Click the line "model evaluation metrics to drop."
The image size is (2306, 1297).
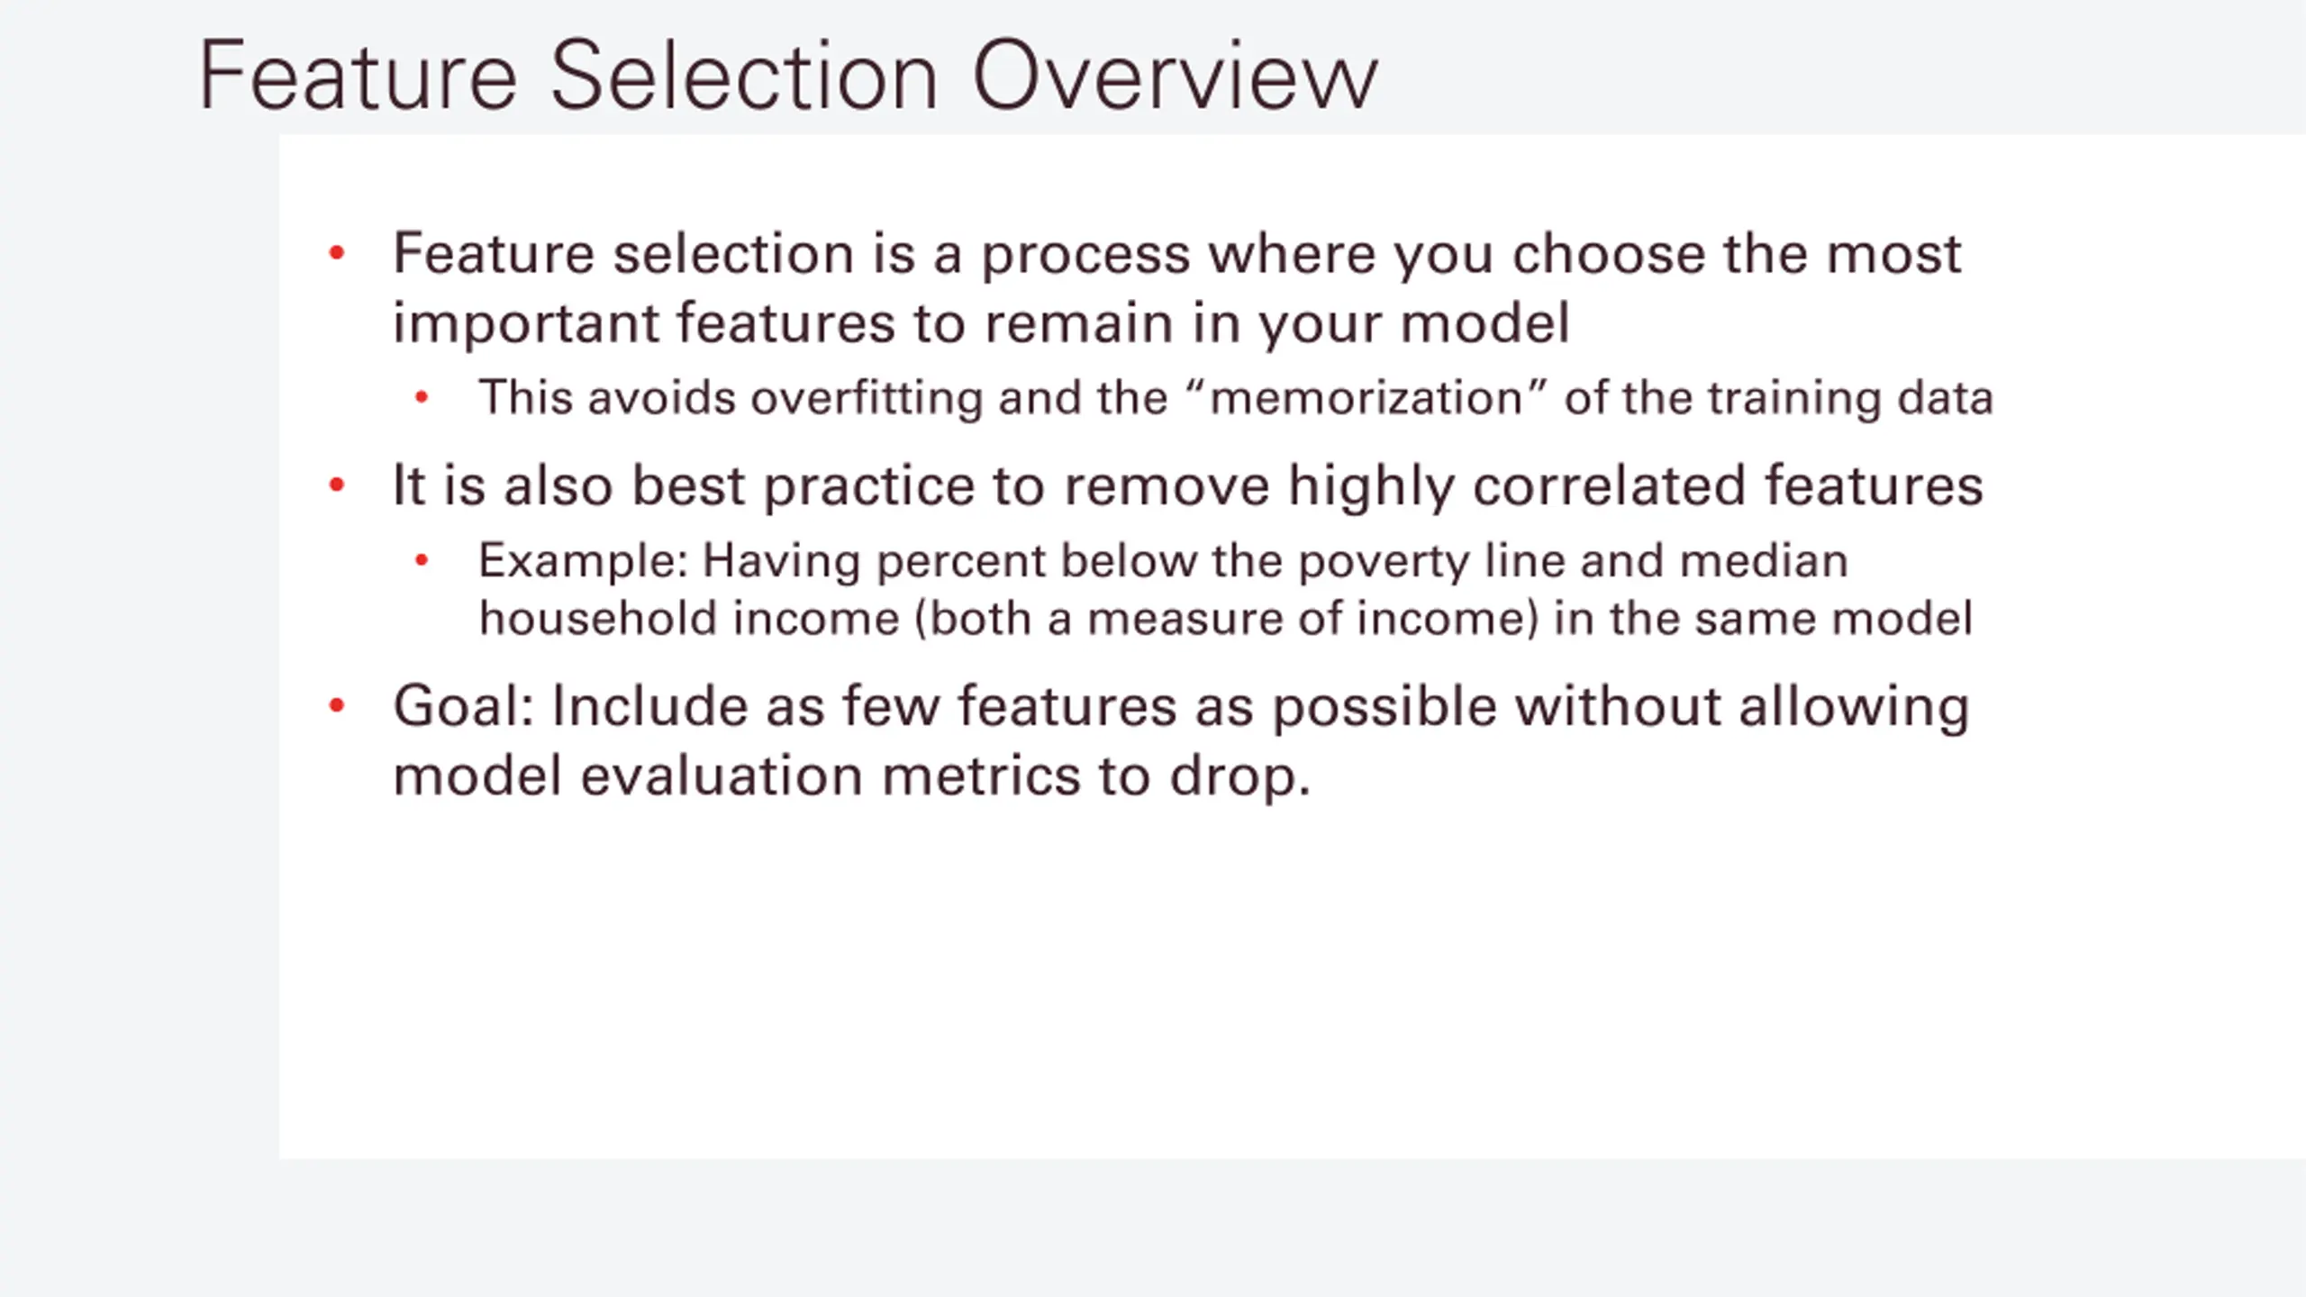coord(851,775)
